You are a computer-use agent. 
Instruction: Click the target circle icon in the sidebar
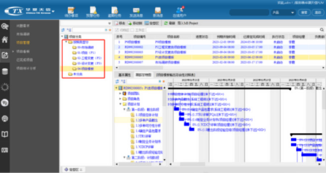[x=5, y=118]
